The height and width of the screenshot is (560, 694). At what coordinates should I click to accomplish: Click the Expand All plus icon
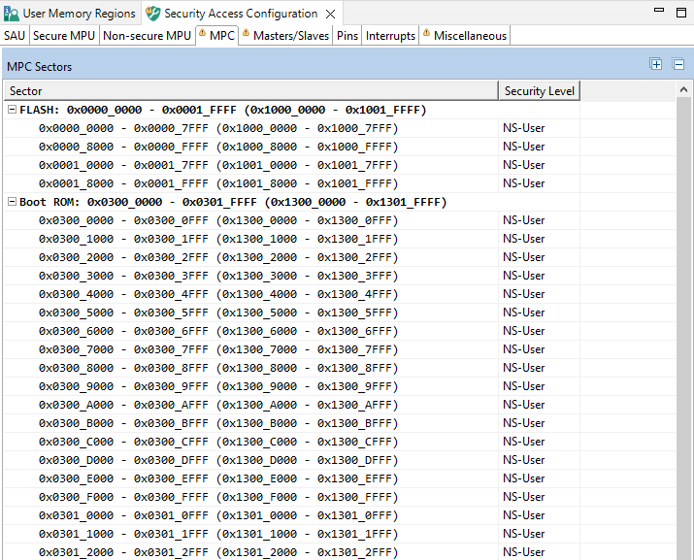tap(656, 64)
